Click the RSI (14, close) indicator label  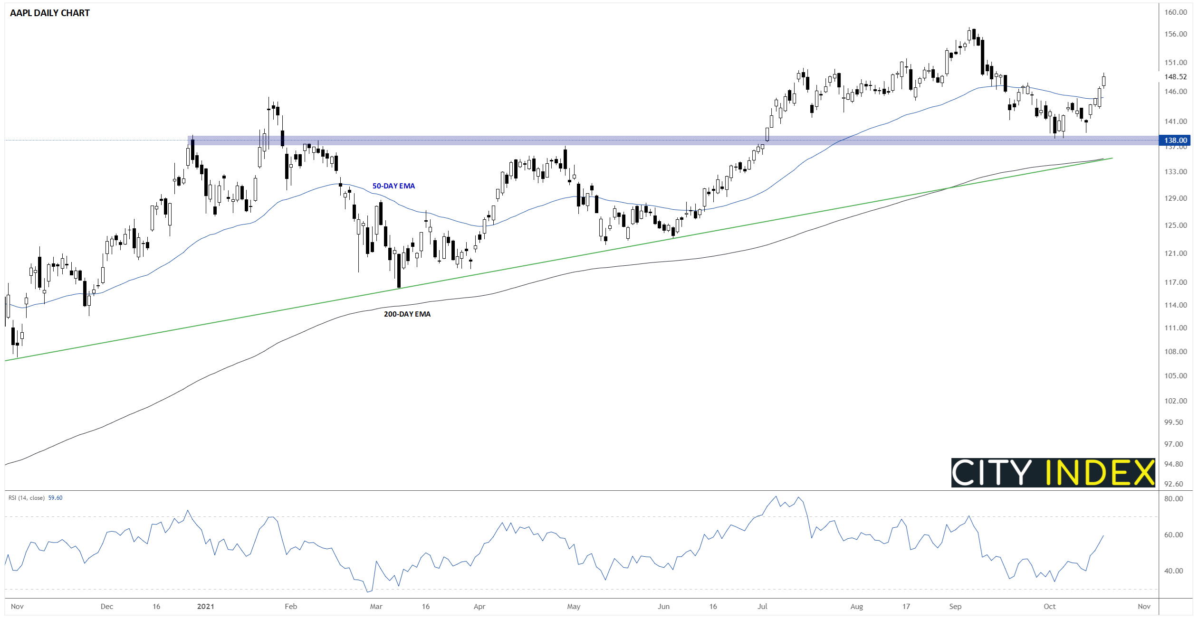27,498
